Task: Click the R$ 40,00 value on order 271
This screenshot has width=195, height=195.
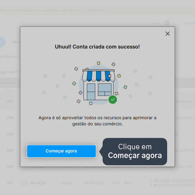Action: [38, 183]
